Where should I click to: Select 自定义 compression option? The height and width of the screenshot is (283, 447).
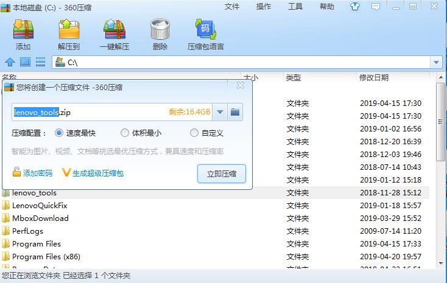pos(194,133)
